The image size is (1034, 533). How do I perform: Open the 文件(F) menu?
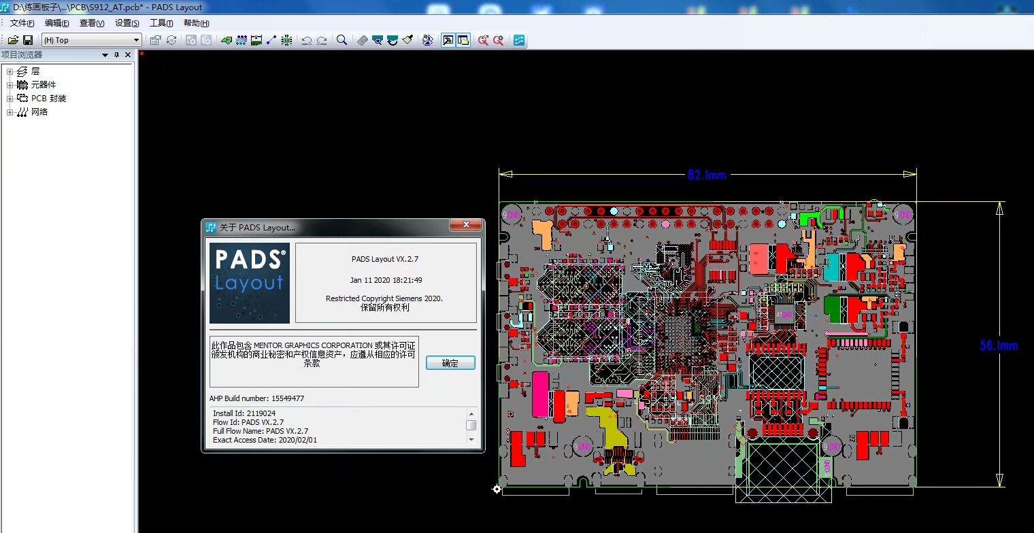[x=22, y=23]
